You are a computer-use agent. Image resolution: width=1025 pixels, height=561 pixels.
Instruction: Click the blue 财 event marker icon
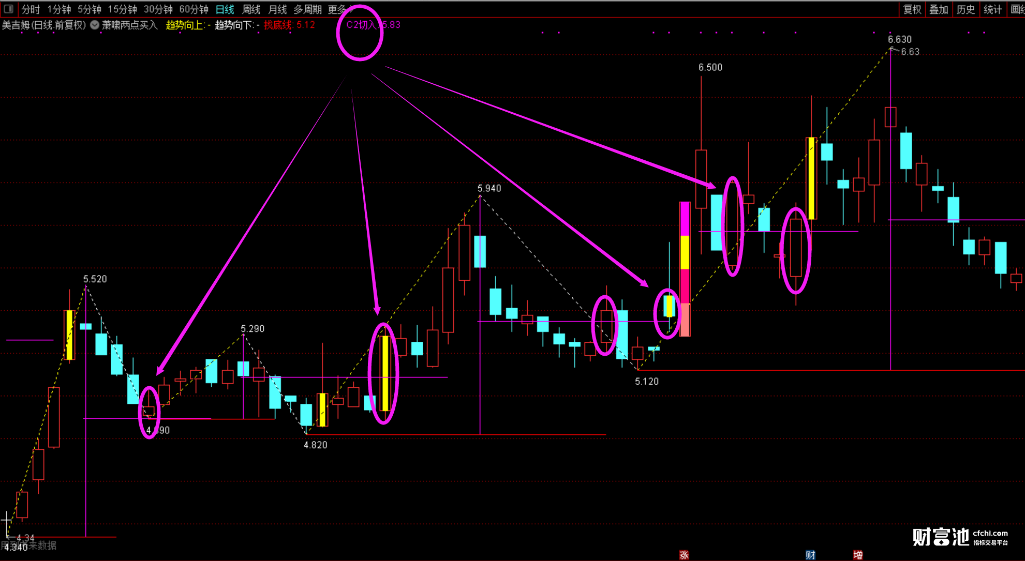[810, 555]
